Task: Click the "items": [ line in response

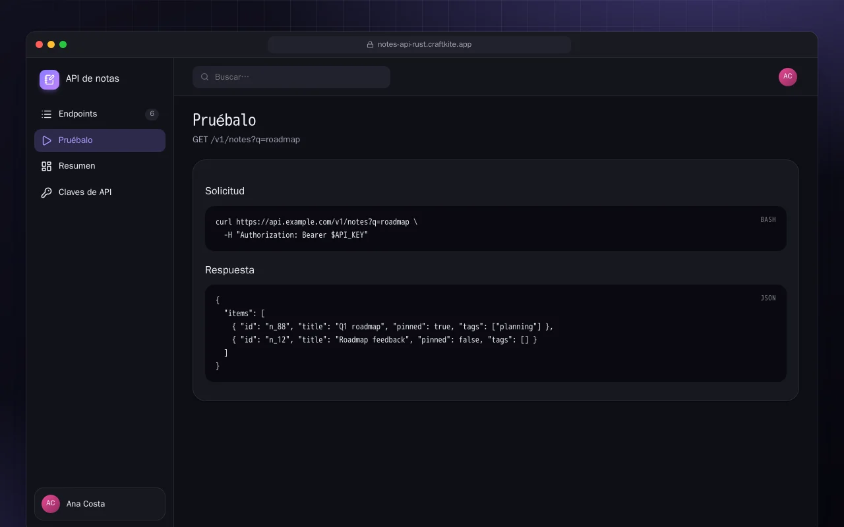Action: [244, 314]
